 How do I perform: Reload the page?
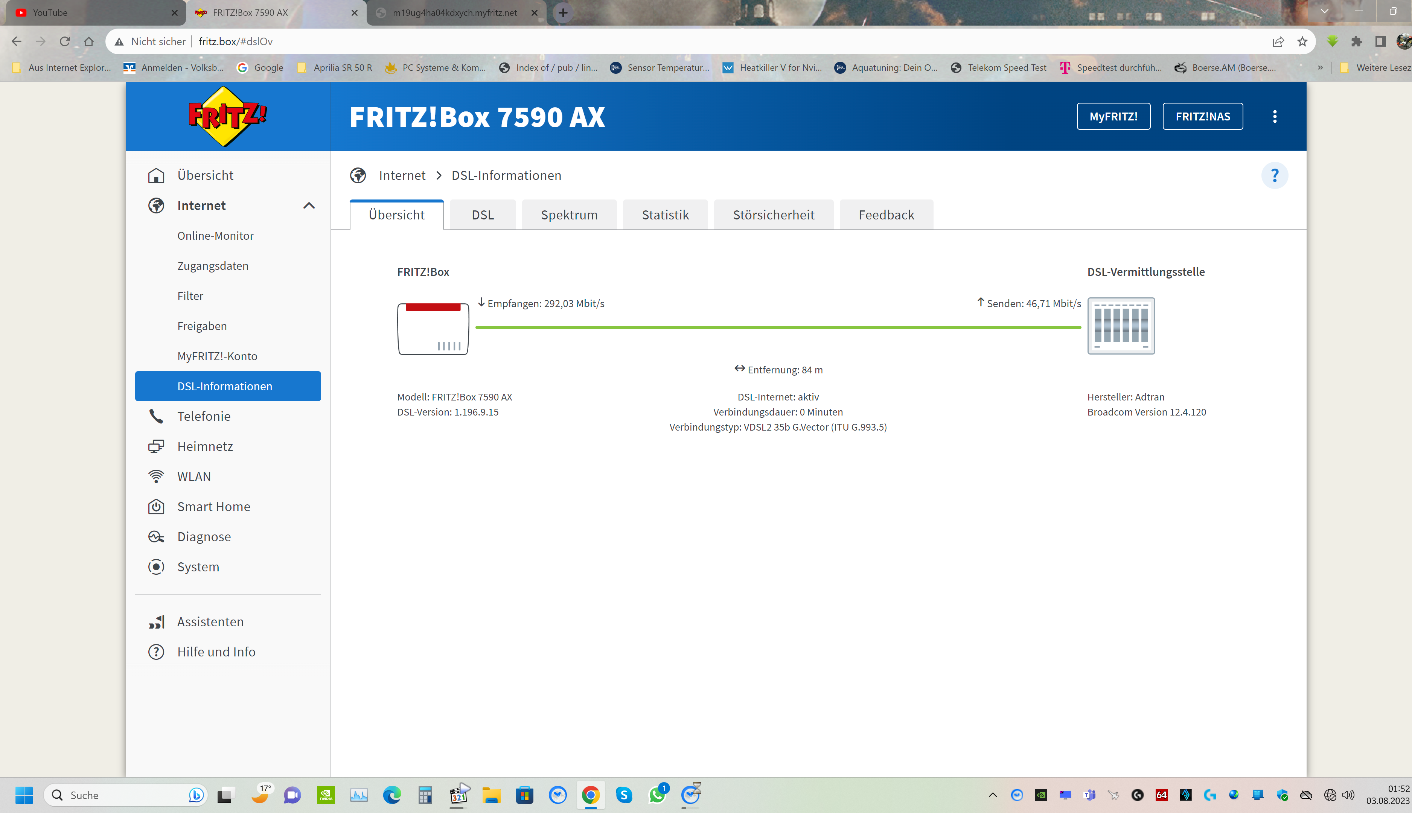click(x=65, y=41)
